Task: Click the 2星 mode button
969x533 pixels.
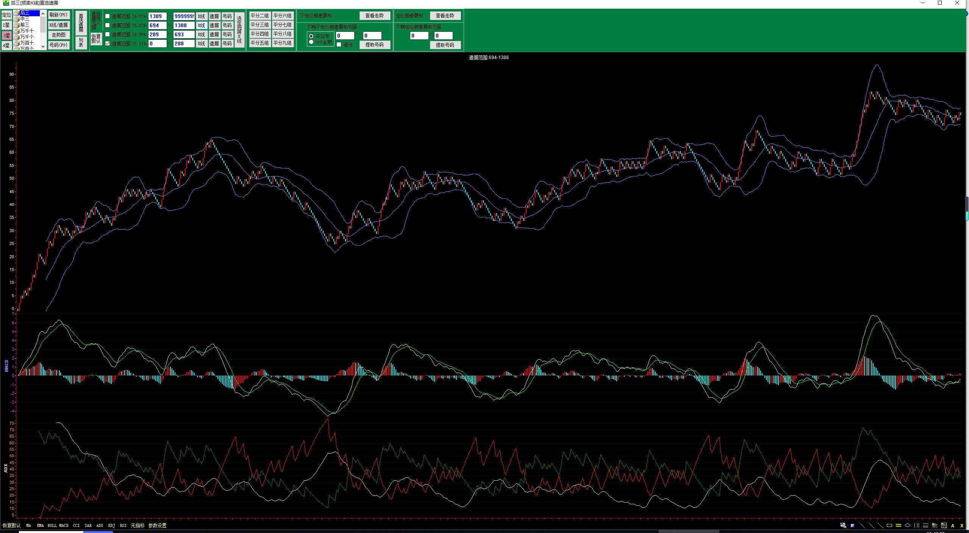Action: pos(6,25)
